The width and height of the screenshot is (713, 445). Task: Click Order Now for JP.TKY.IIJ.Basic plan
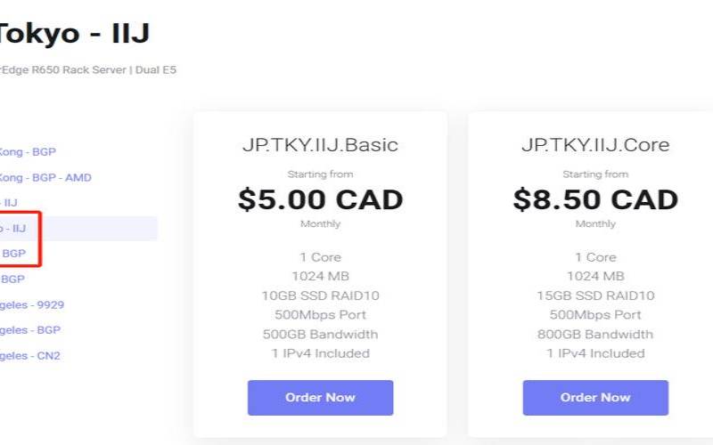point(320,398)
